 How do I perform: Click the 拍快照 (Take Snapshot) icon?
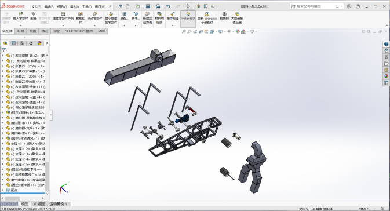click(224, 14)
